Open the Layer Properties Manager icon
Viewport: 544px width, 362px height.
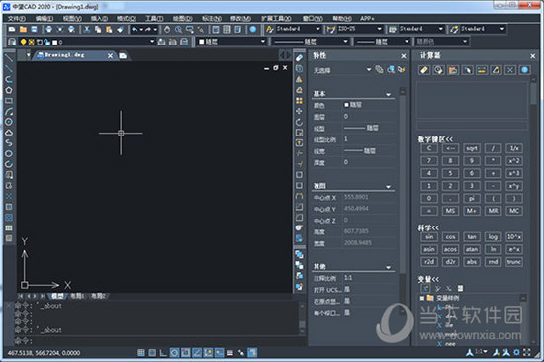pyautogui.click(x=12, y=42)
